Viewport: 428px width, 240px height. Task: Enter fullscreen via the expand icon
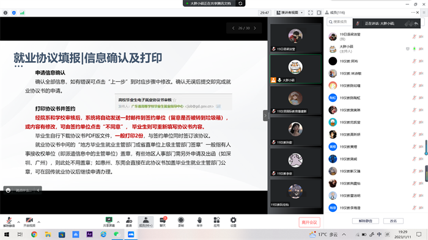pyautogui.click(x=311, y=13)
